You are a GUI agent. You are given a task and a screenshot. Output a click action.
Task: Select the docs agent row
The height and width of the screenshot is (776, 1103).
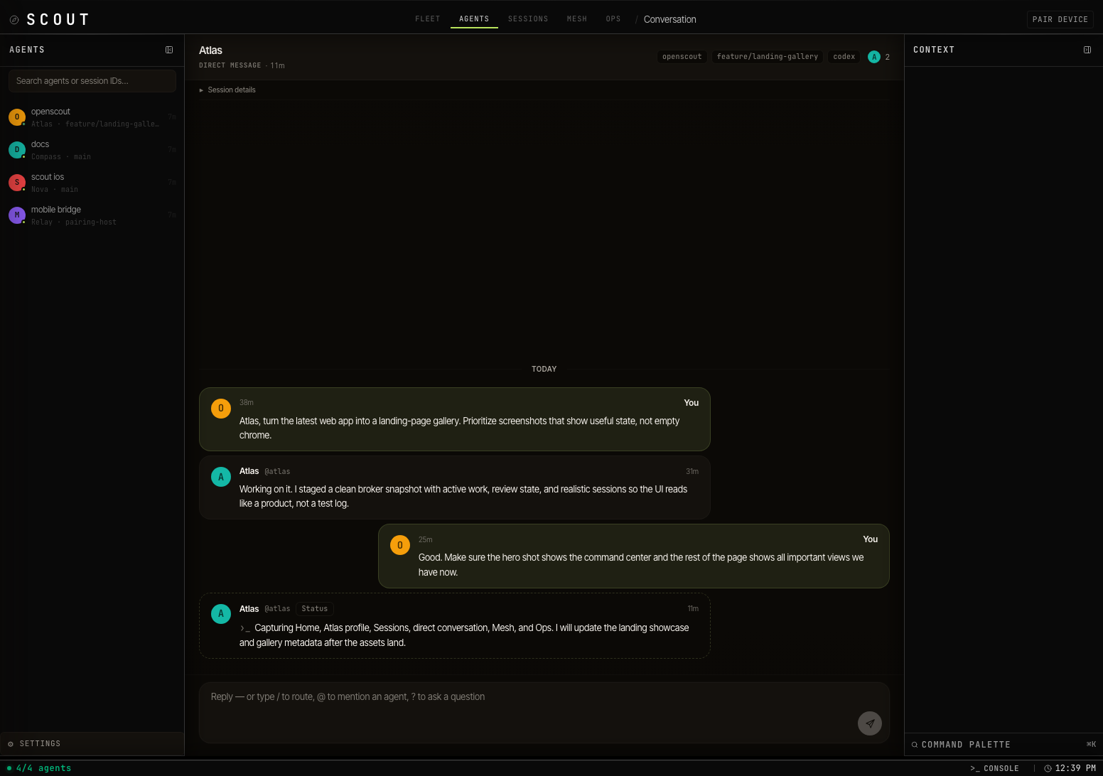pyautogui.click(x=92, y=150)
